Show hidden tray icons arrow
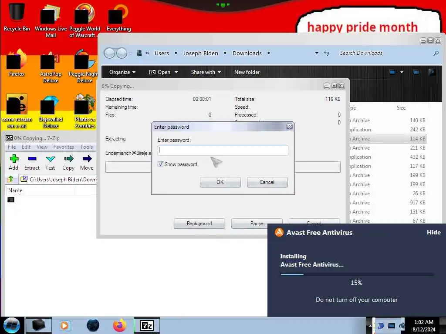This screenshot has height=334, width=446. coord(370,325)
